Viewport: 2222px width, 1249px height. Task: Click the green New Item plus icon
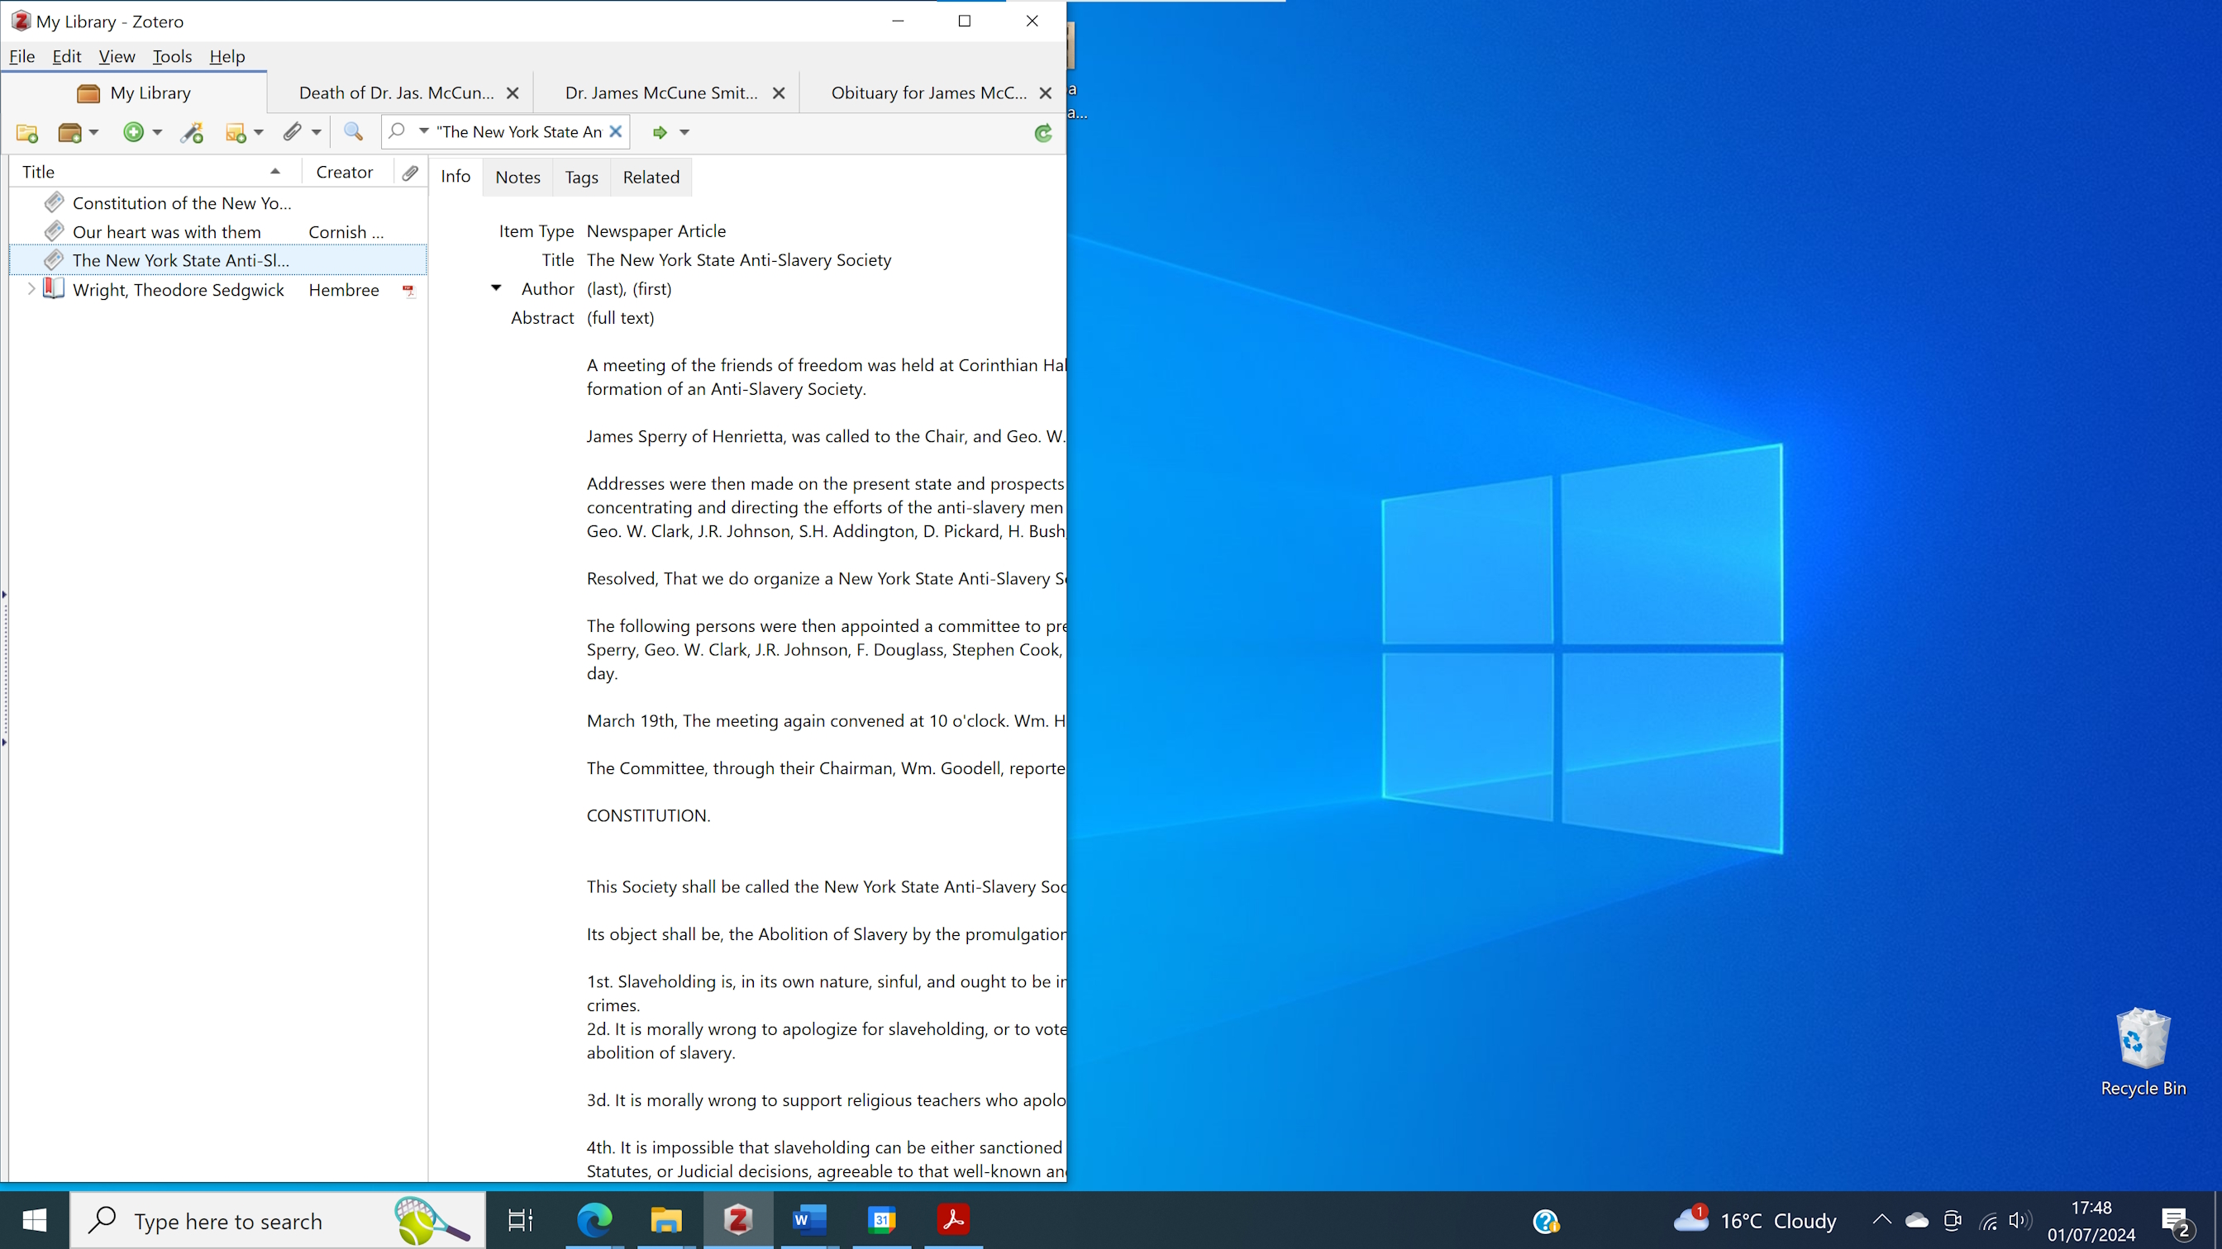pos(133,132)
